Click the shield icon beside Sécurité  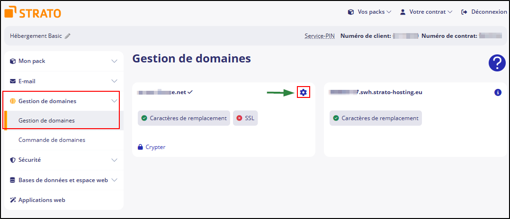click(x=13, y=160)
